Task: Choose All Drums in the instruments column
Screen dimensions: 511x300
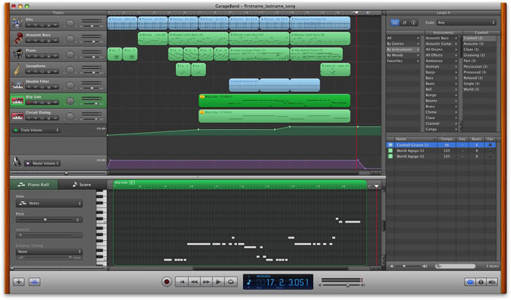Action: tap(441, 50)
